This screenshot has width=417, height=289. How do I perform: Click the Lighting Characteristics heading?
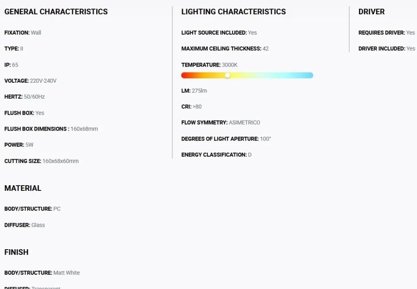pos(233,12)
